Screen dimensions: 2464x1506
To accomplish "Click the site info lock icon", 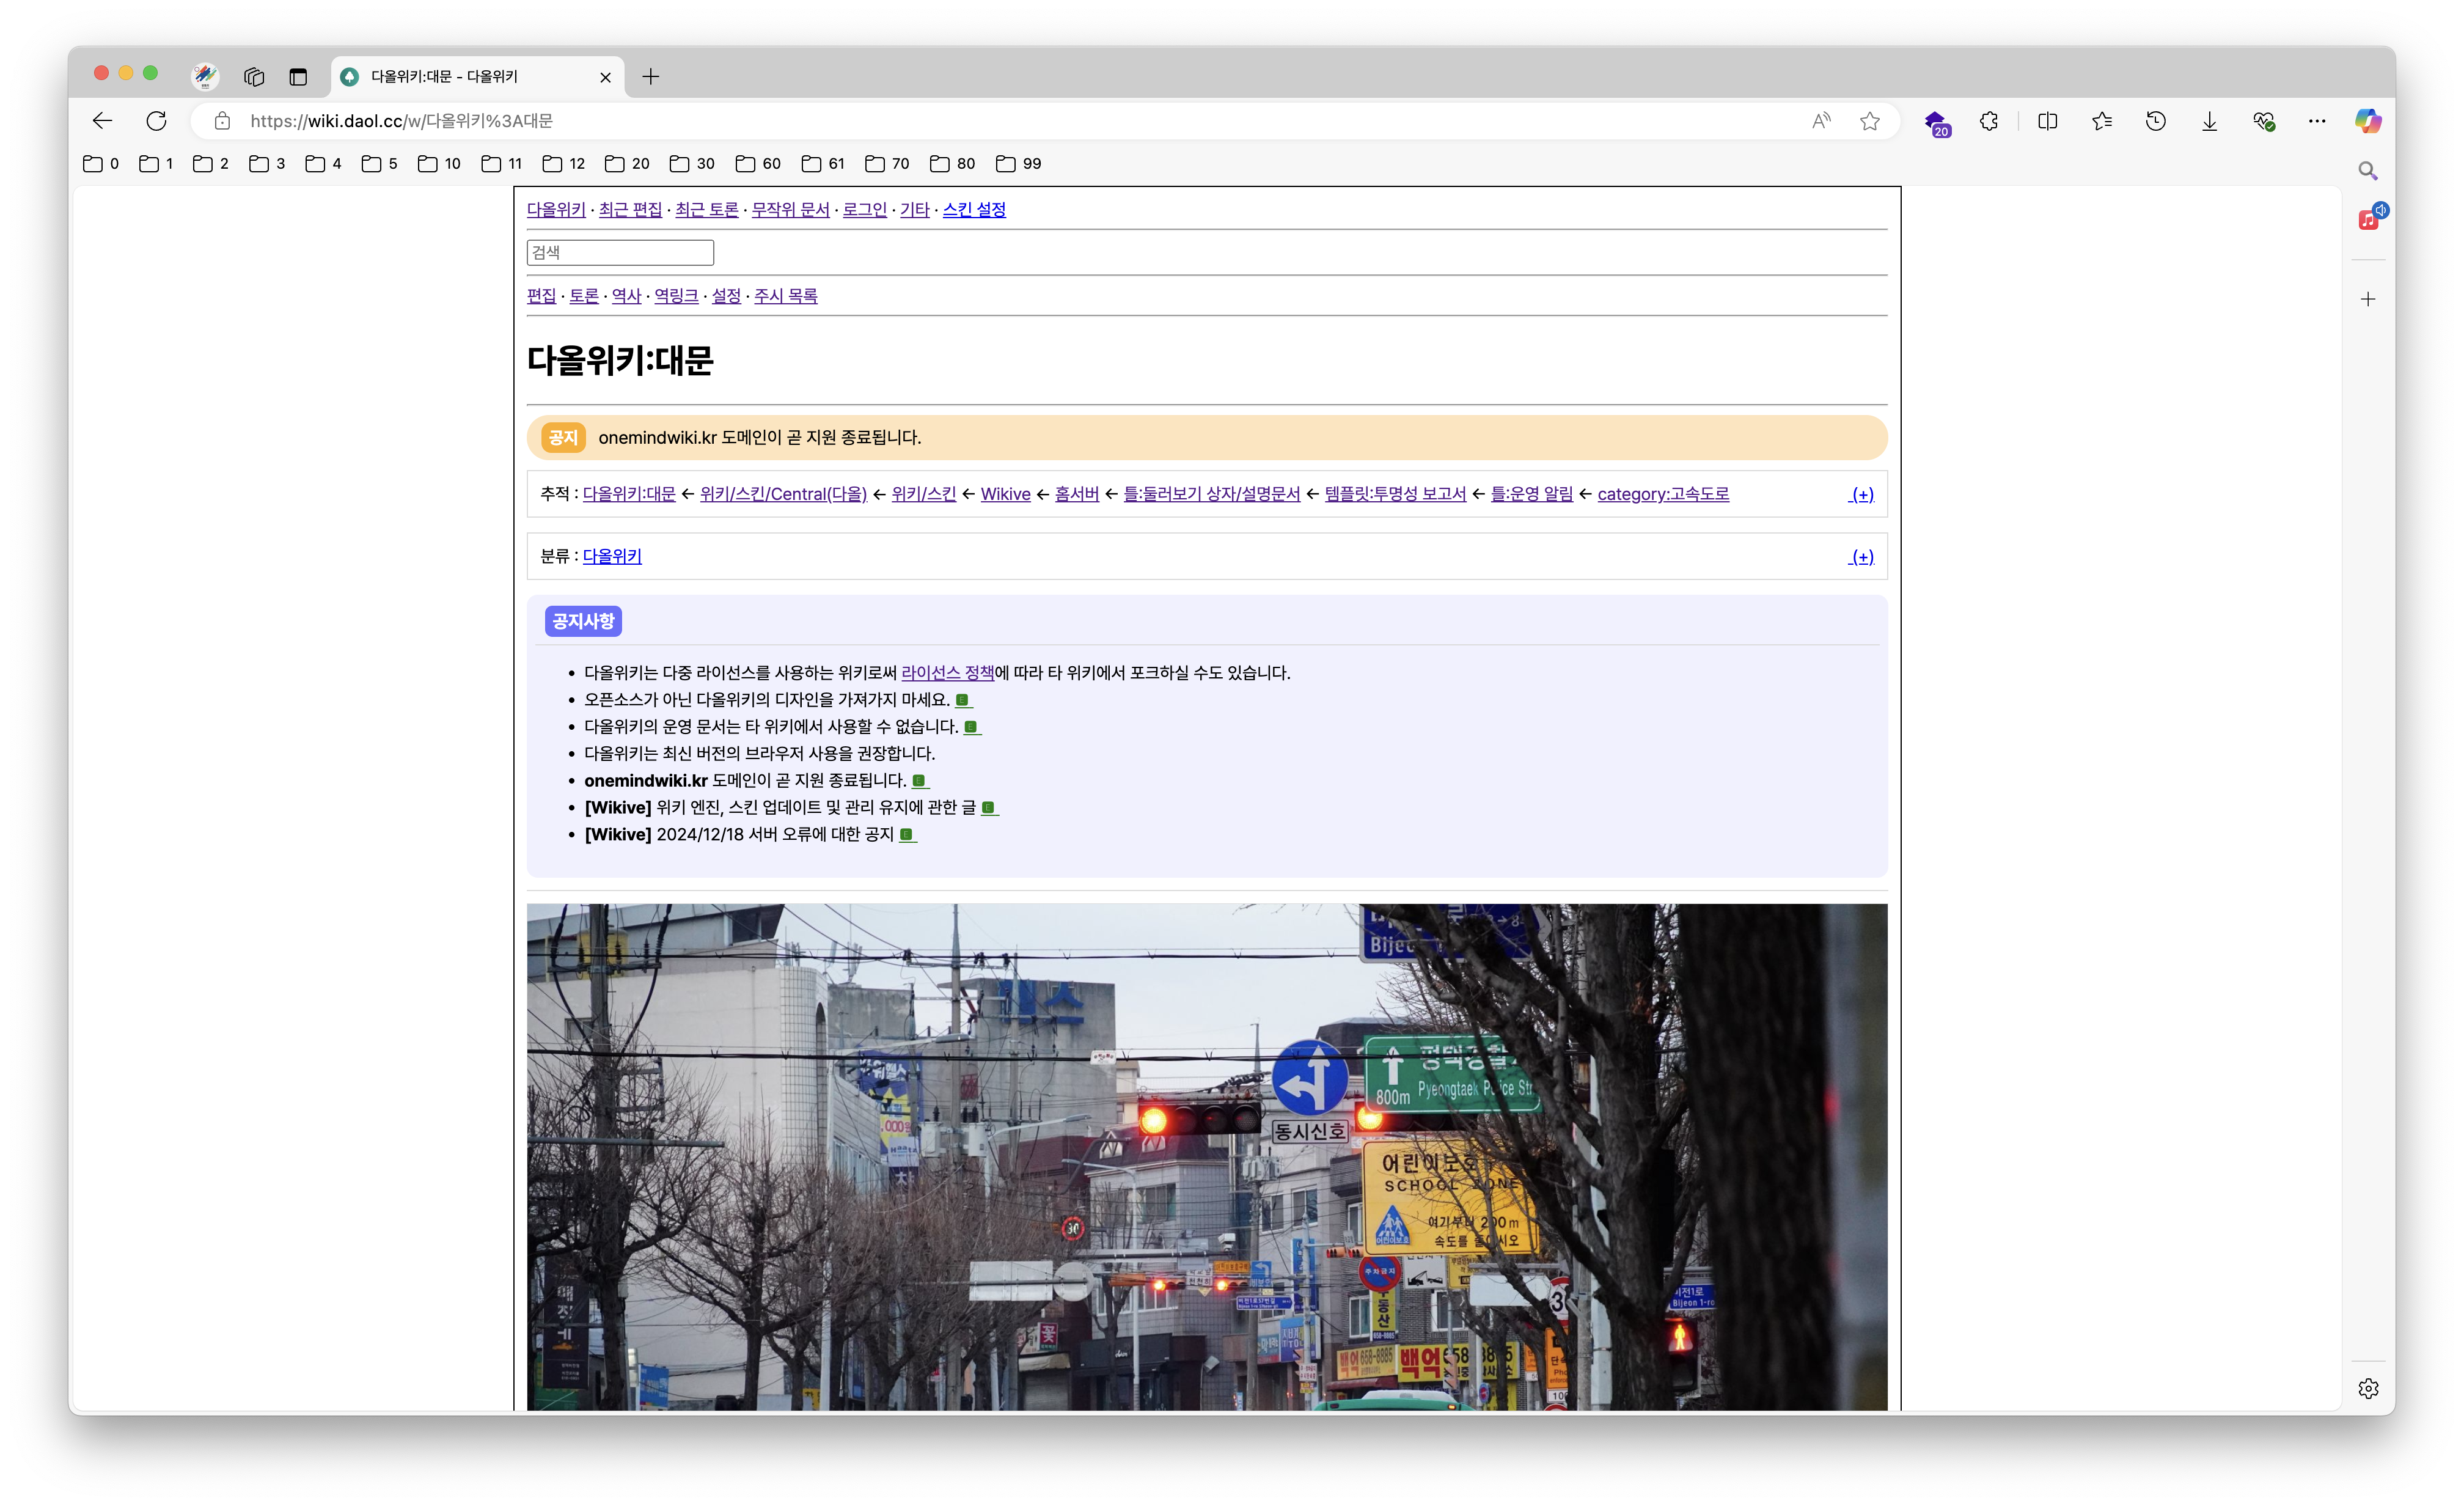I will [222, 121].
